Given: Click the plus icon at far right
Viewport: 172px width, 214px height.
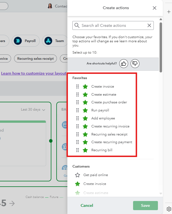Looking at the screenshot, I should [169, 12].
